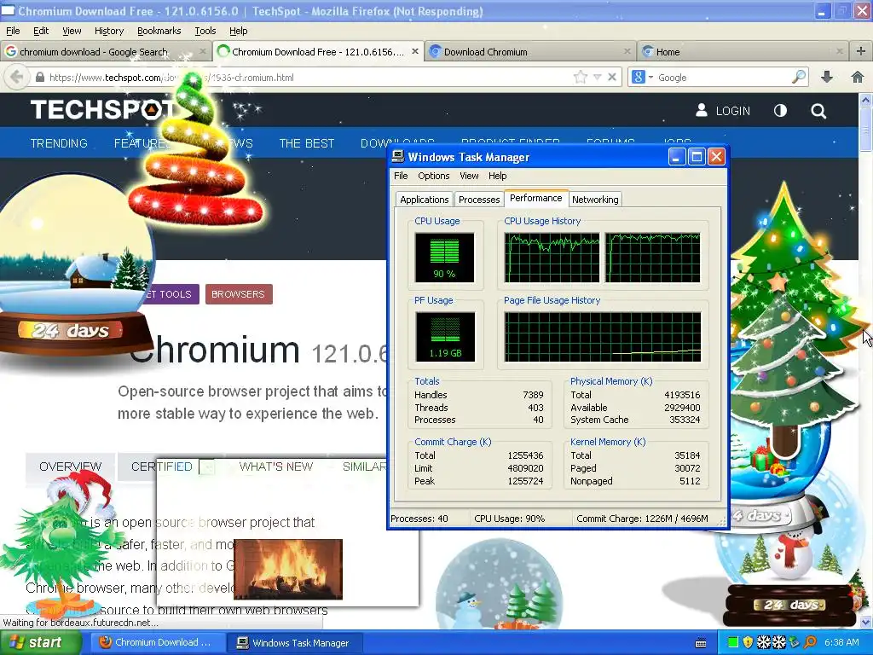The image size is (873, 655).
Task: Click the Firefox icon on taskbar button
Action: click(105, 642)
